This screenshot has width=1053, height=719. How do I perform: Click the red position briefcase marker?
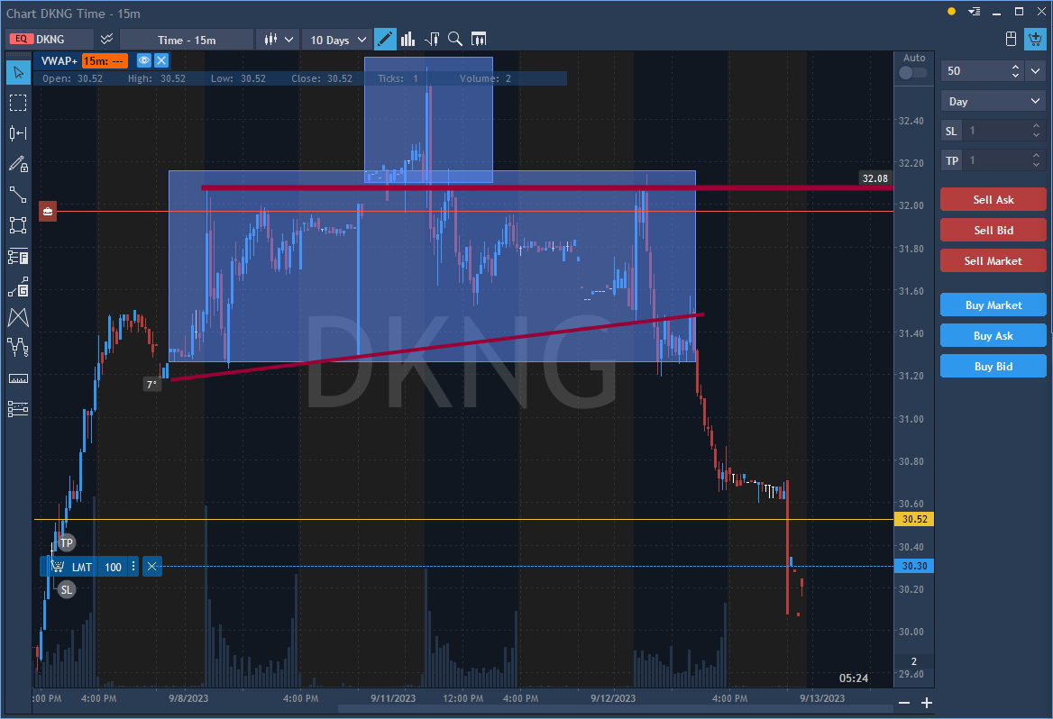pyautogui.click(x=48, y=211)
